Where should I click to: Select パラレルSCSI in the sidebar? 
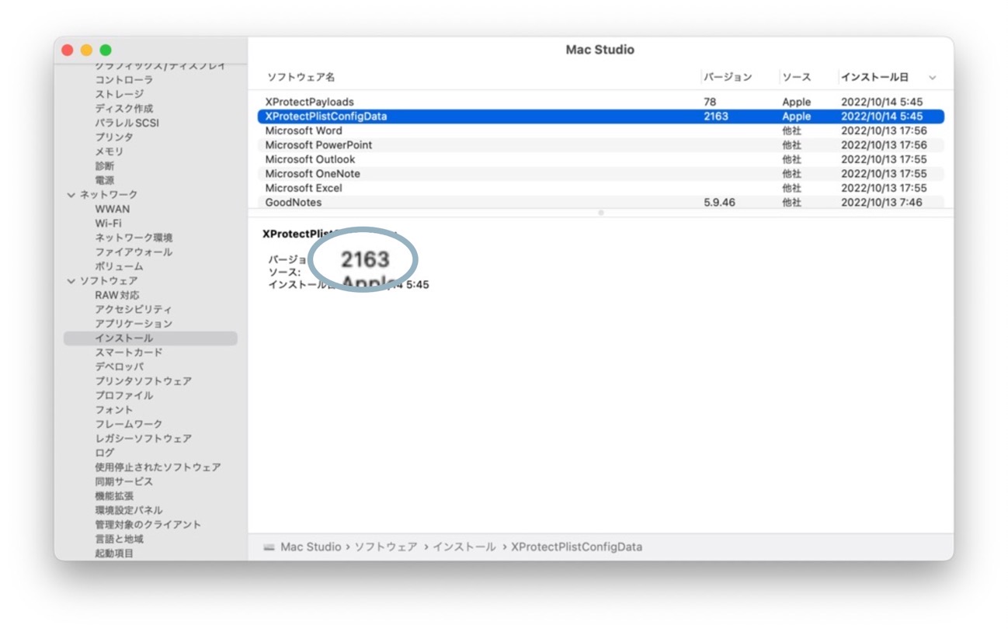(127, 123)
